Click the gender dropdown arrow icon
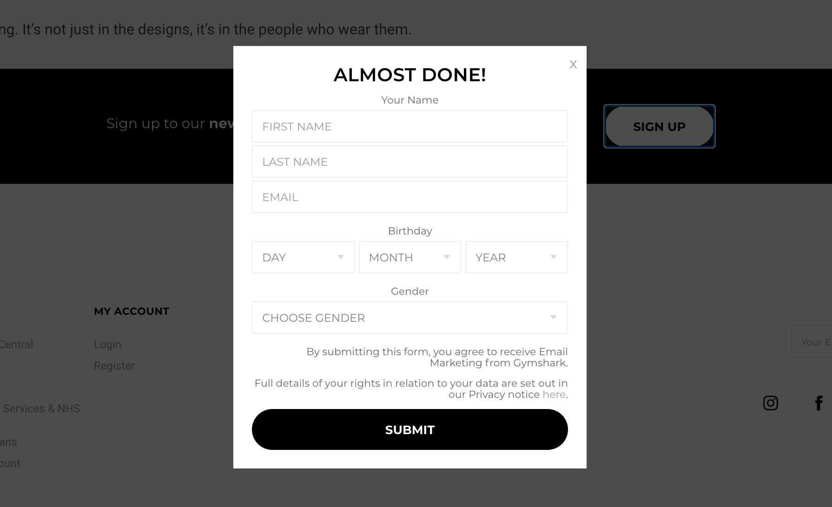The width and height of the screenshot is (832, 507). 553,317
